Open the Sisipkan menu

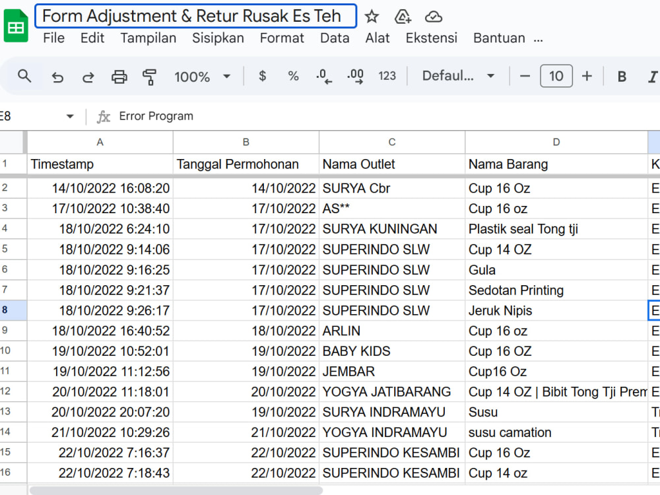[x=218, y=38]
